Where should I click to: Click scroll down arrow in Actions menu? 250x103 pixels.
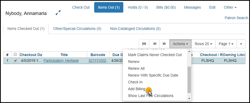click(189, 99)
